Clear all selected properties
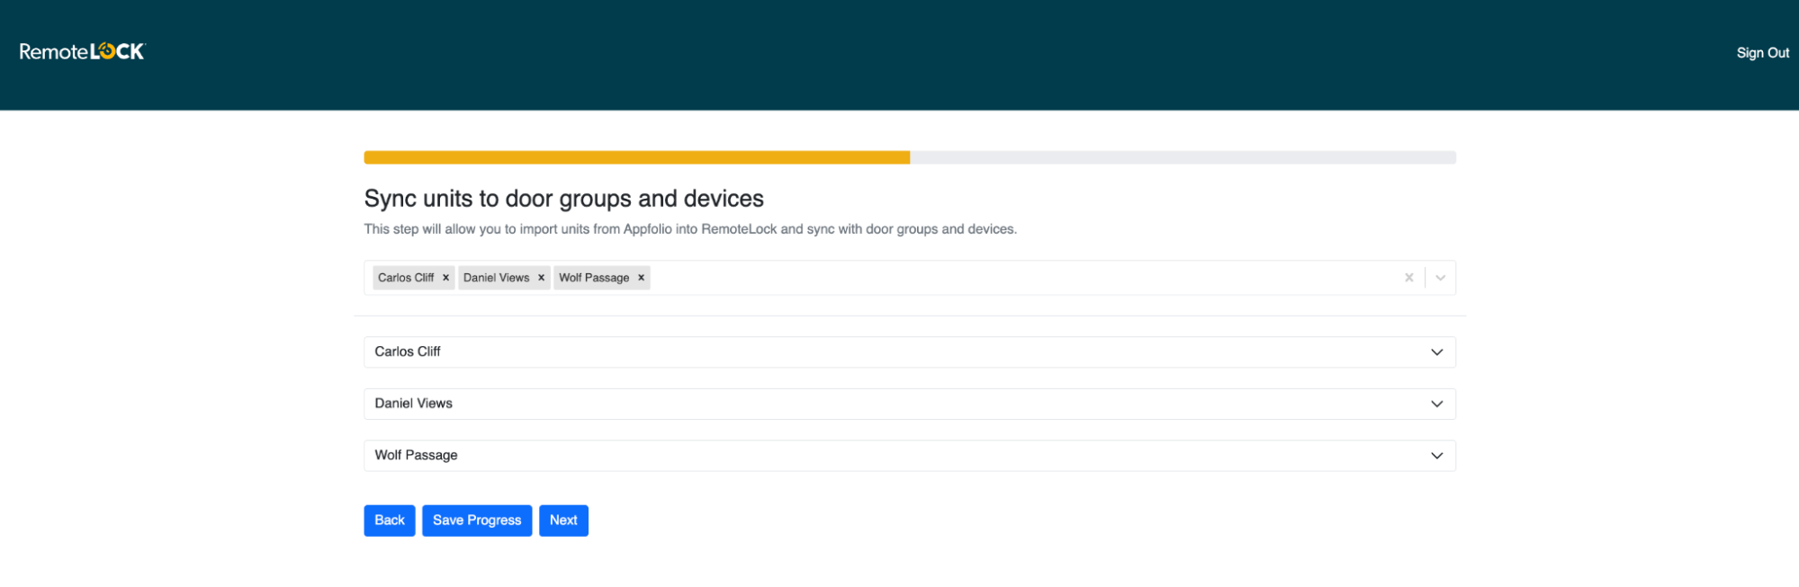Viewport: 1799px width, 587px height. coord(1408,278)
